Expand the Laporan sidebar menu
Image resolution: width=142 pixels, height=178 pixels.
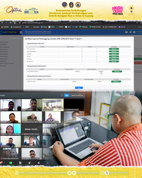pyautogui.click(x=11, y=66)
